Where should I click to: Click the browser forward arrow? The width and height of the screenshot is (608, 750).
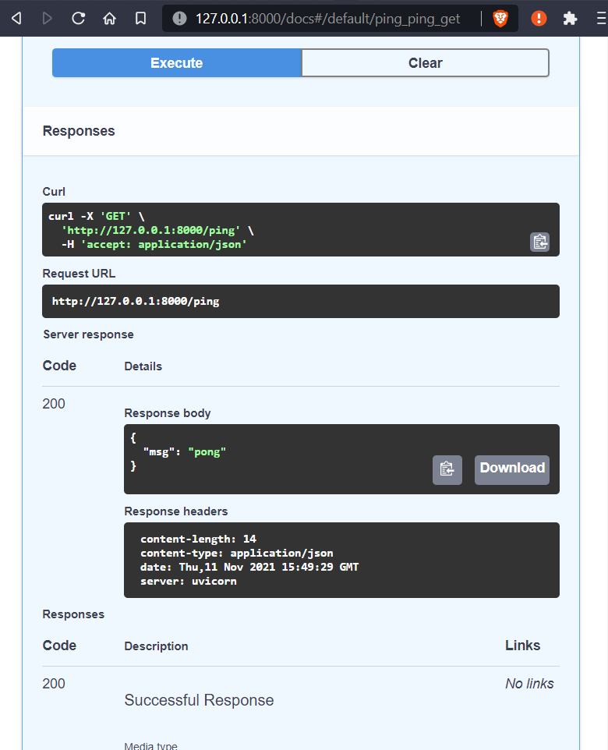point(47,19)
